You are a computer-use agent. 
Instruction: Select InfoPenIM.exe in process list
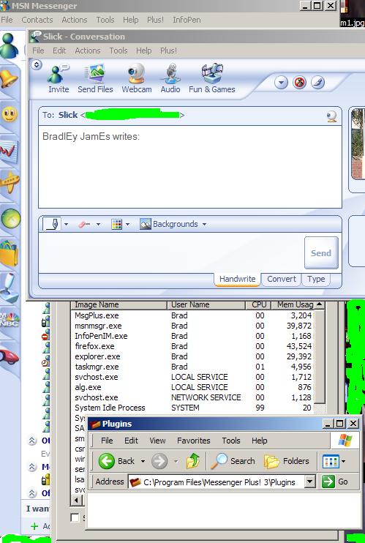pyautogui.click(x=192, y=336)
